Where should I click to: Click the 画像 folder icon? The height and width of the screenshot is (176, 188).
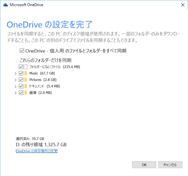[26, 93]
